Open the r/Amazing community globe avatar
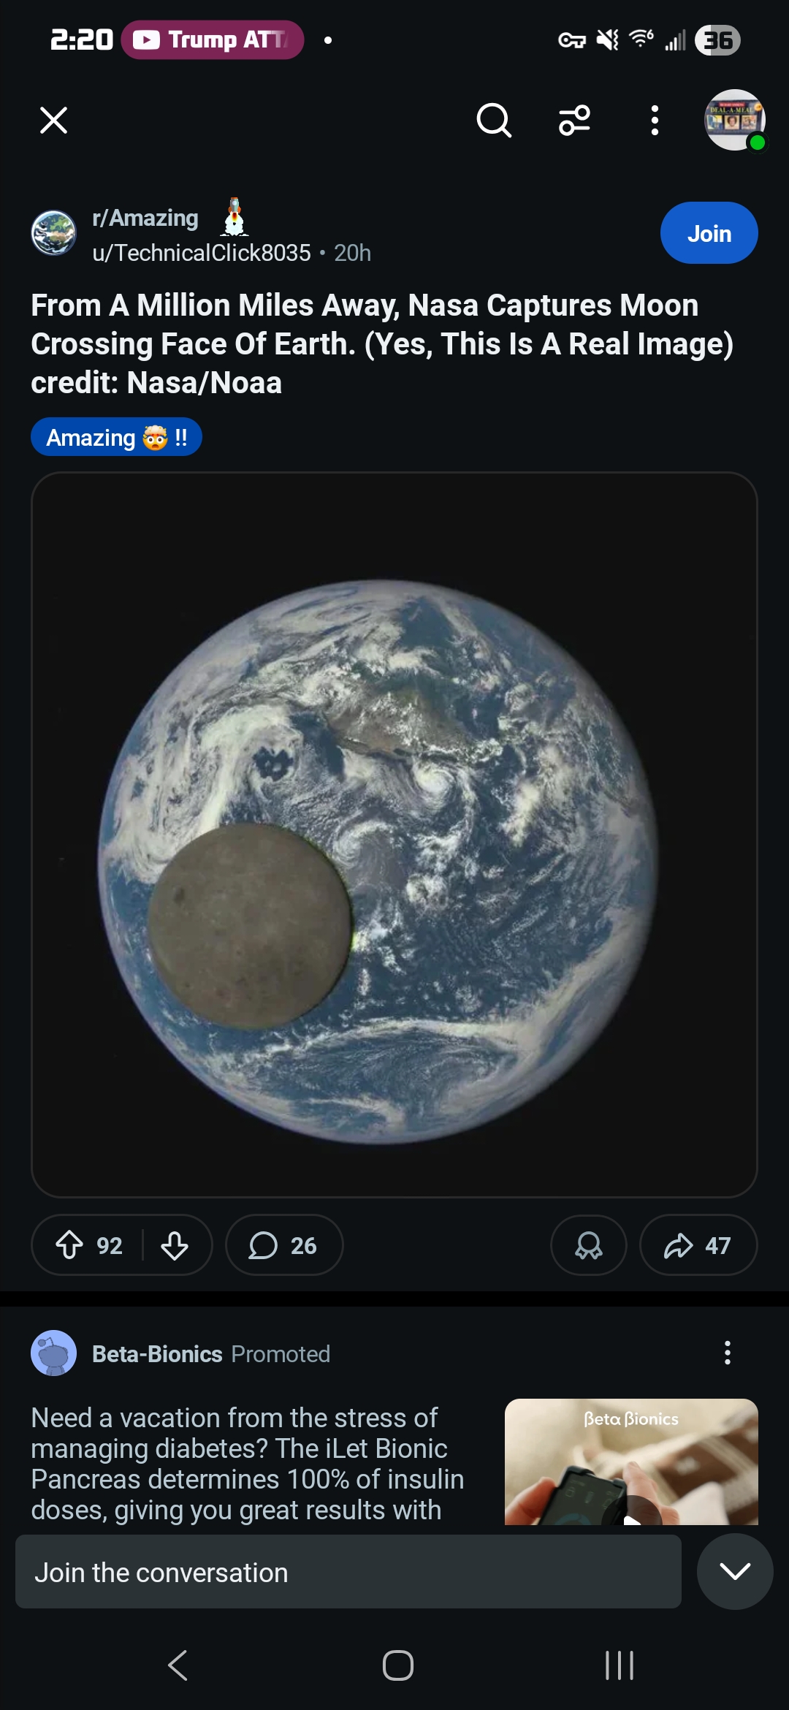 (x=53, y=233)
